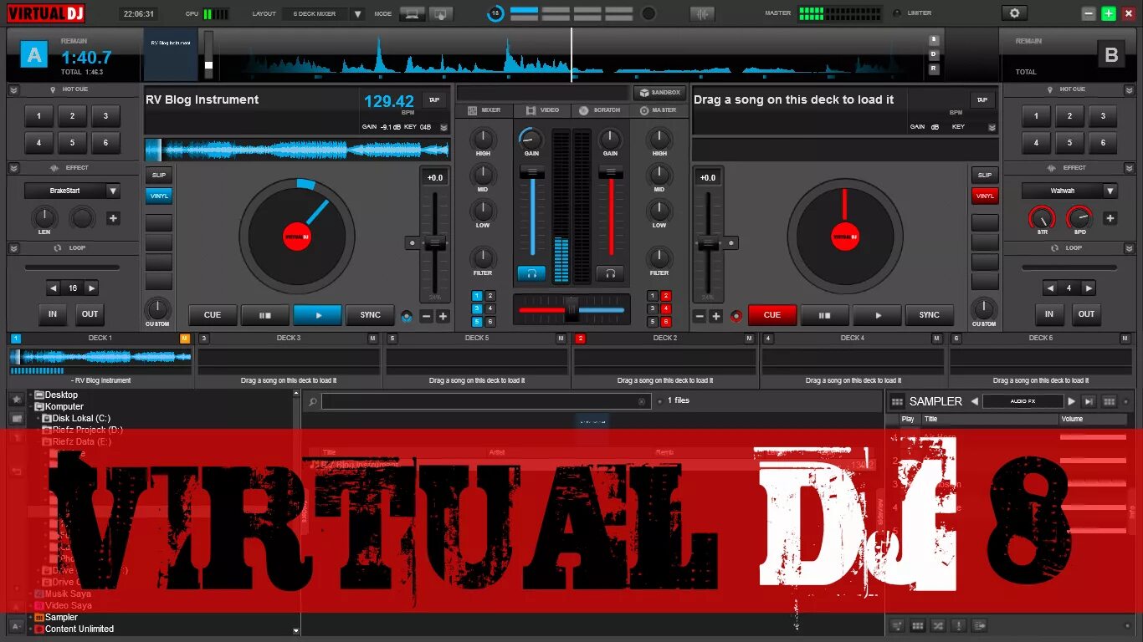Select the controller pro mode icon
1143x642 pixels.
441,13
